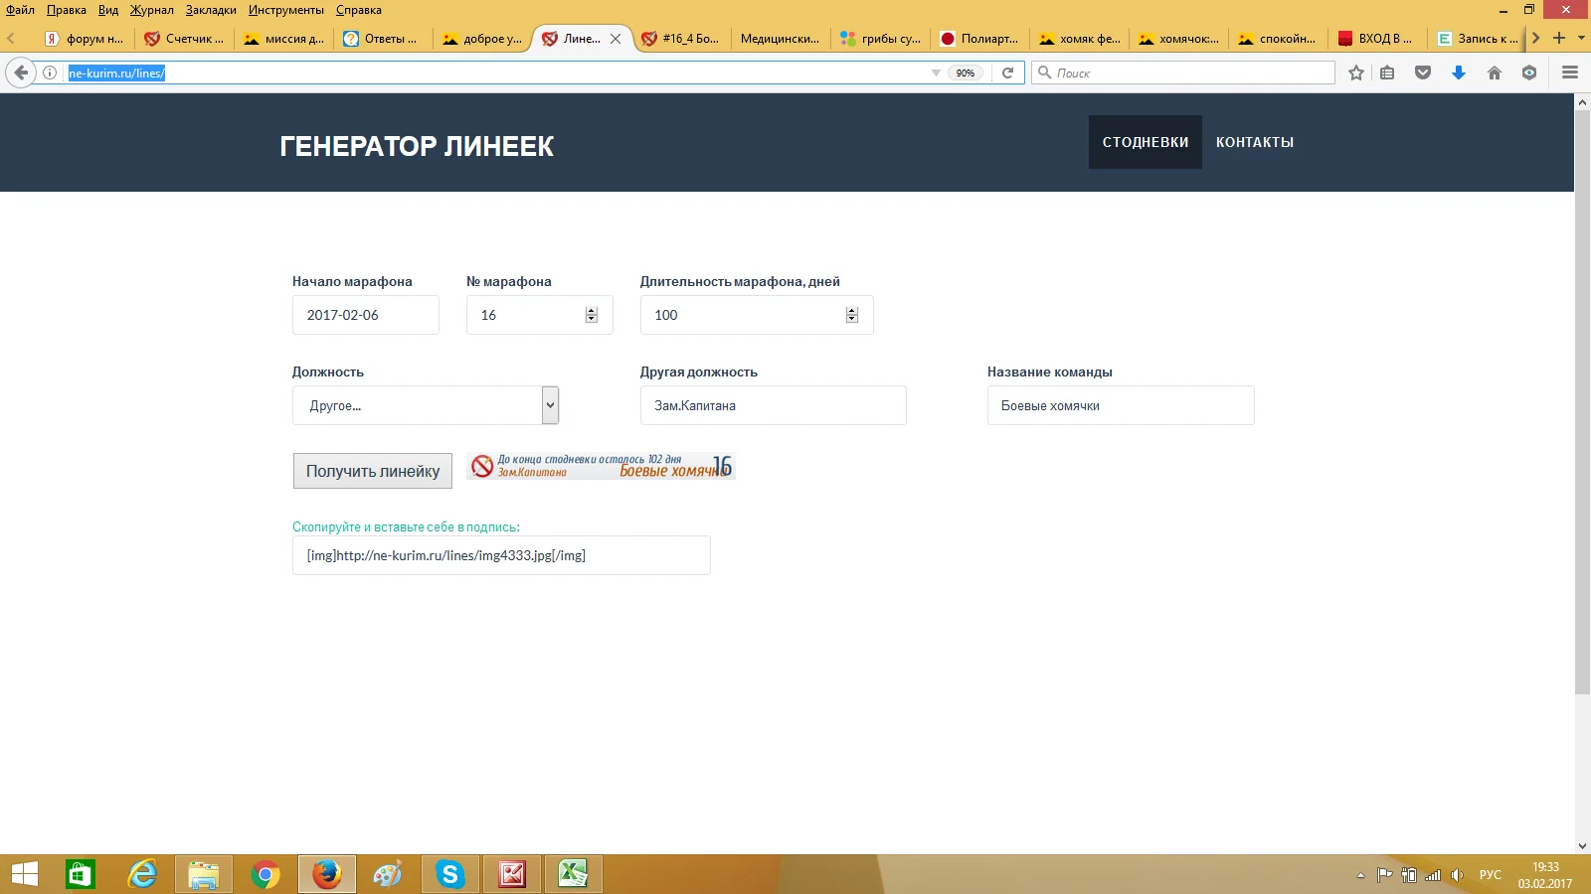The image size is (1591, 894).
Task: Launch Windows Store from taskbar
Action: coord(81,874)
